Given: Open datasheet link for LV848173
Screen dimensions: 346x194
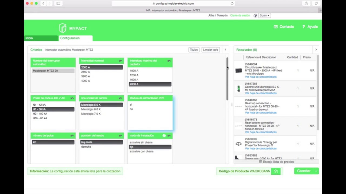Looking at the screenshot, I should 261,132.
